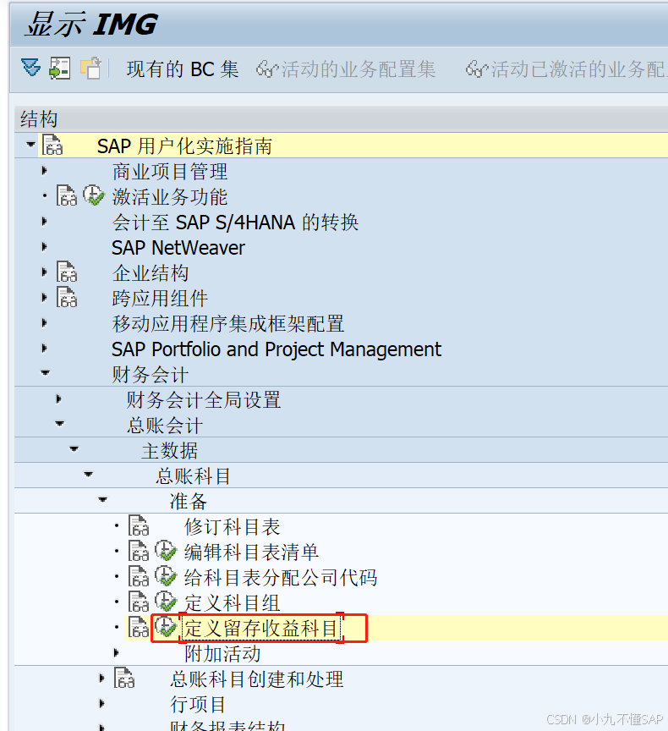The image size is (668, 731).
Task: Click the position on node toolbar icon
Action: point(60,69)
